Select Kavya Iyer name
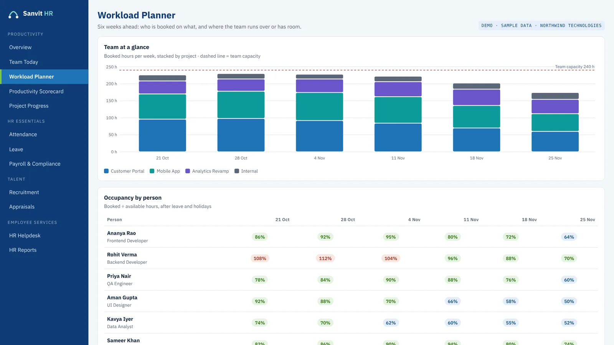The image size is (614, 345). coord(120,319)
